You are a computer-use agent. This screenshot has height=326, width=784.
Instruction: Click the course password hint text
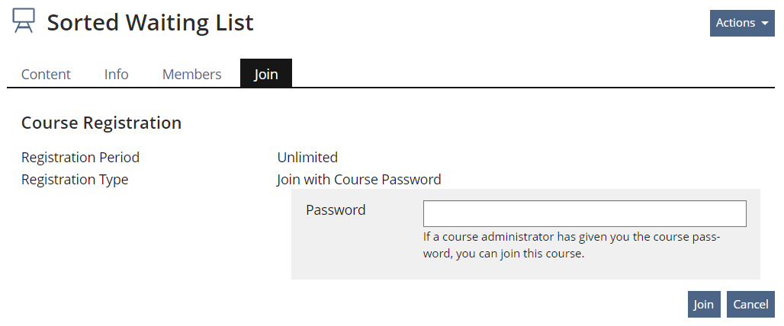coord(571,245)
